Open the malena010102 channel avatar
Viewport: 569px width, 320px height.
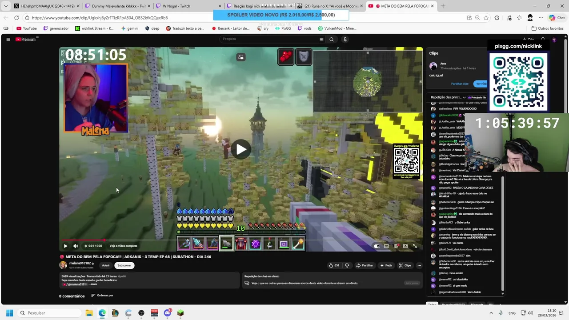click(x=63, y=265)
